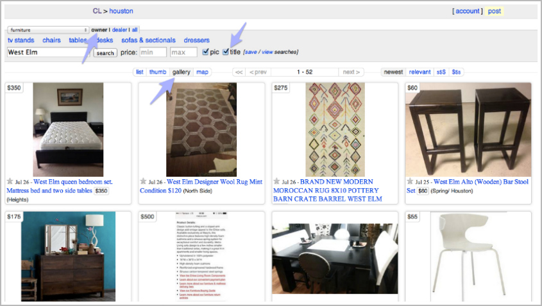Click the min price field
The width and height of the screenshot is (542, 306).
tap(153, 52)
